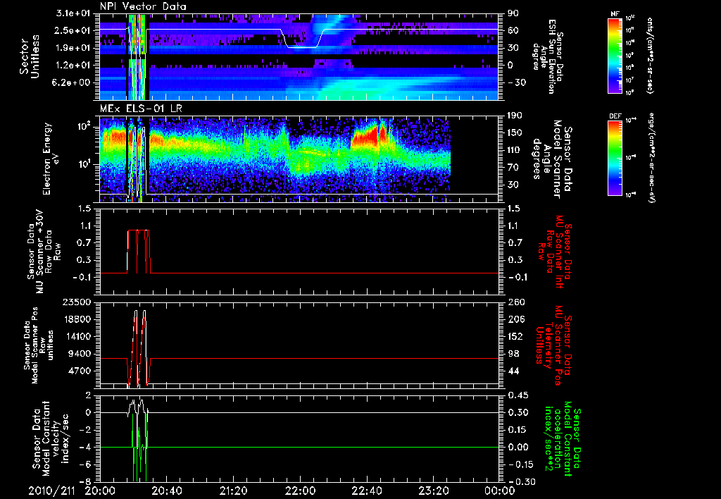This screenshot has height=499, width=721.
Task: Click the red square pulse in MU Scanner panel
Action: [x=139, y=252]
